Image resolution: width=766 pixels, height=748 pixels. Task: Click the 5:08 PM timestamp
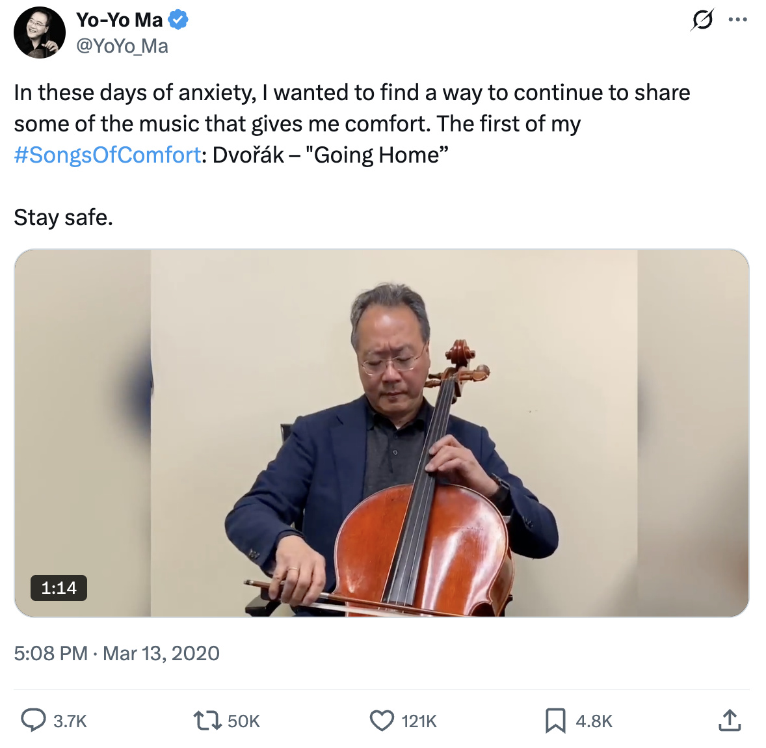tap(51, 653)
